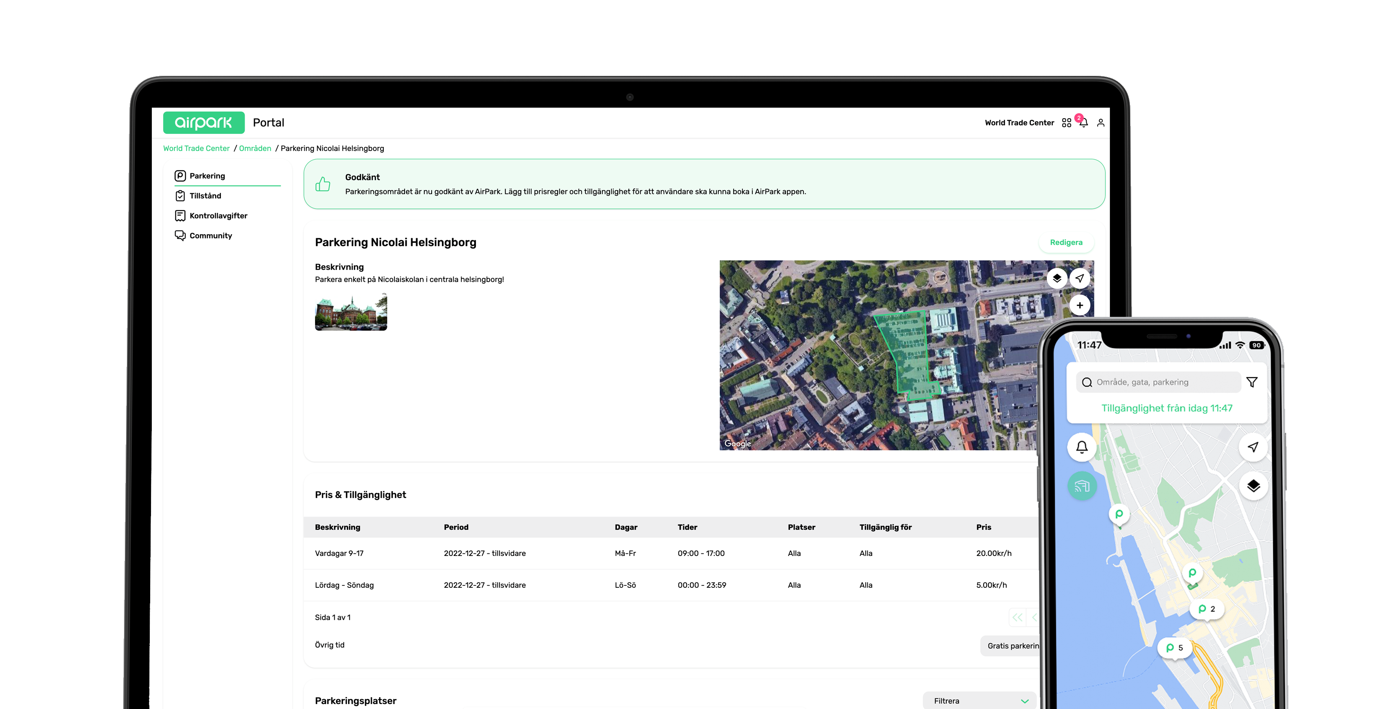
Task: Click the 00:00 - 23:59 time cell
Action: tap(702, 585)
